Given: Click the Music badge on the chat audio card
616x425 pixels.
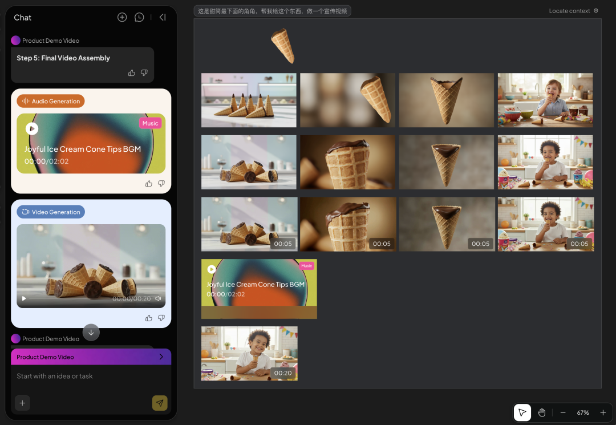Looking at the screenshot, I should (x=151, y=123).
